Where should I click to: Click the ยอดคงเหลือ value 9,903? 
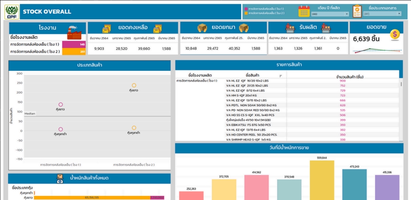coord(99,48)
